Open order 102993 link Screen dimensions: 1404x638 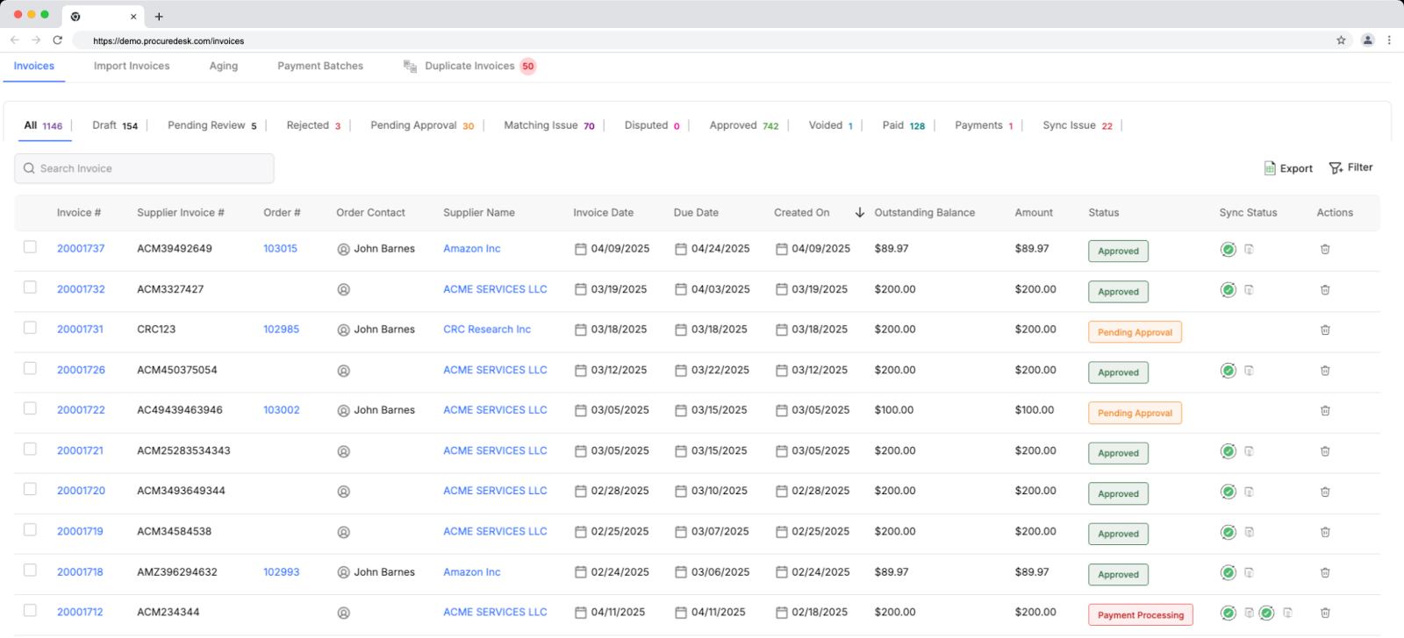point(281,572)
